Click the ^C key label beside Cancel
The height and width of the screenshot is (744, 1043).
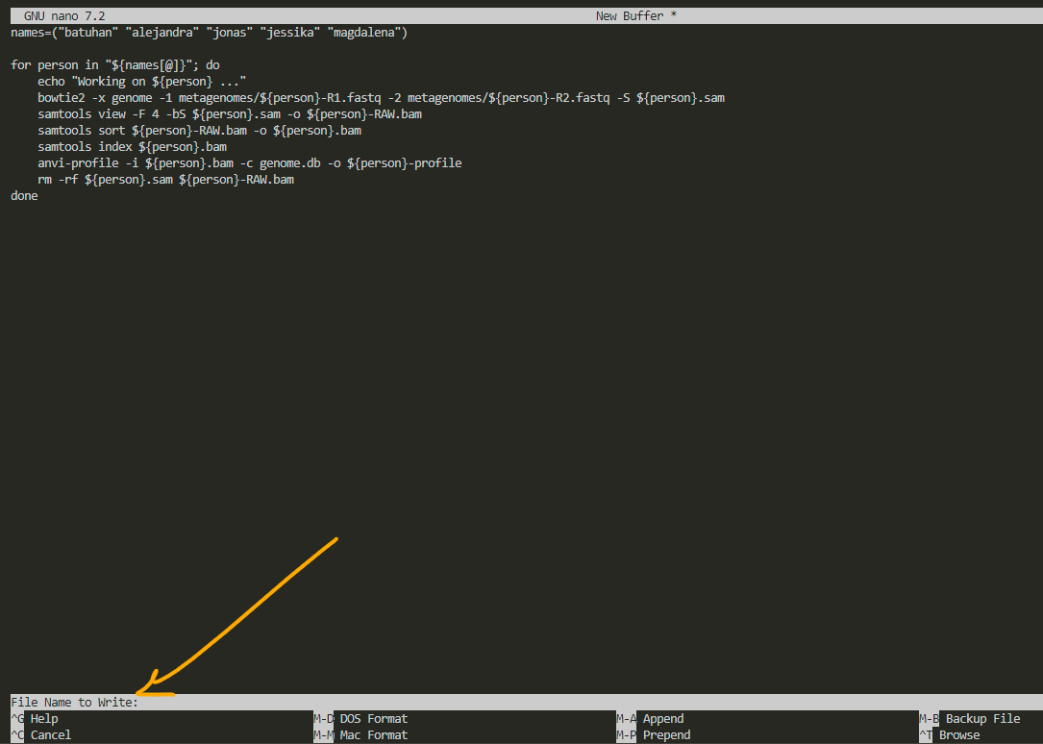click(x=17, y=735)
